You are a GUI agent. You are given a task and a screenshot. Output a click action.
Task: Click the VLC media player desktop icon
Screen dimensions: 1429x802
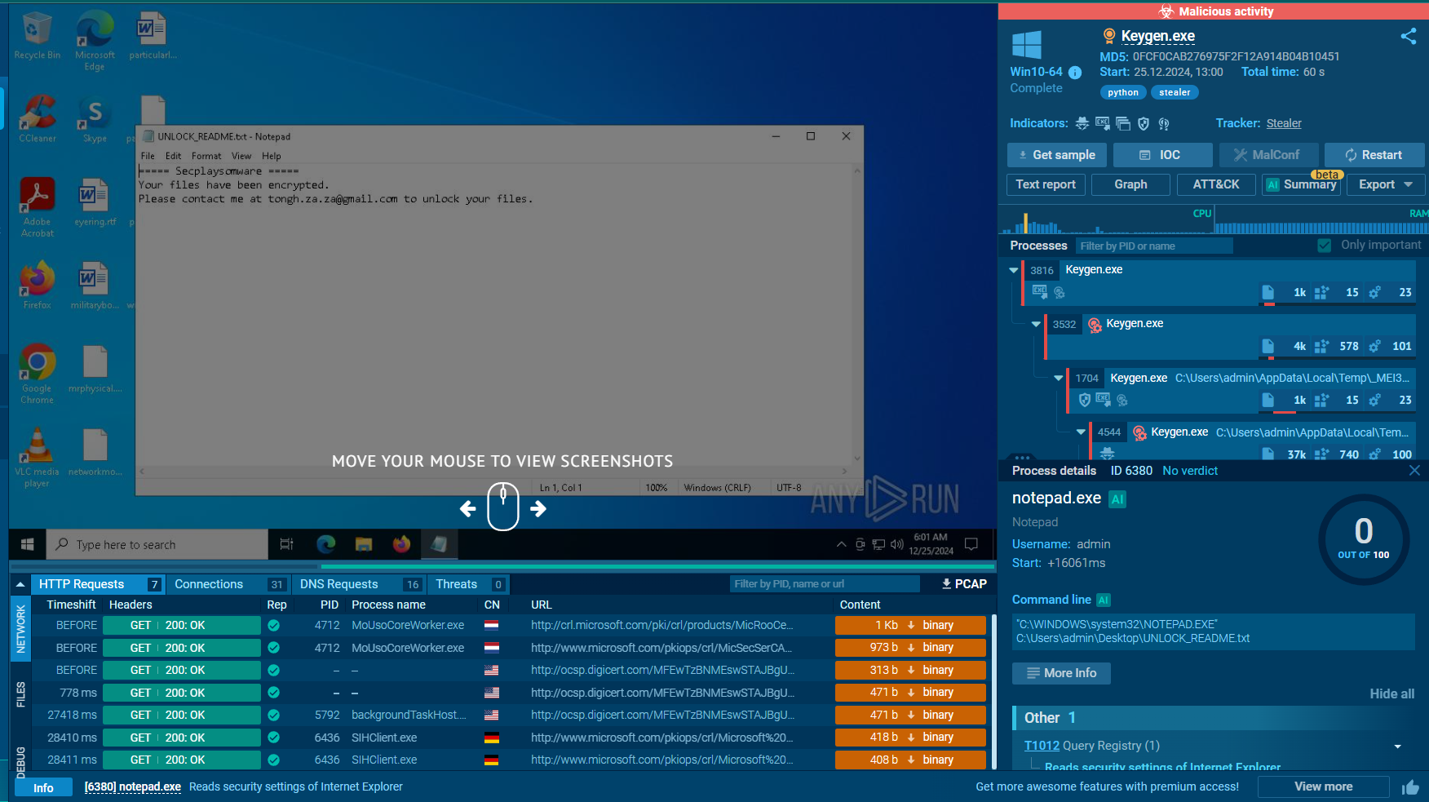click(37, 457)
